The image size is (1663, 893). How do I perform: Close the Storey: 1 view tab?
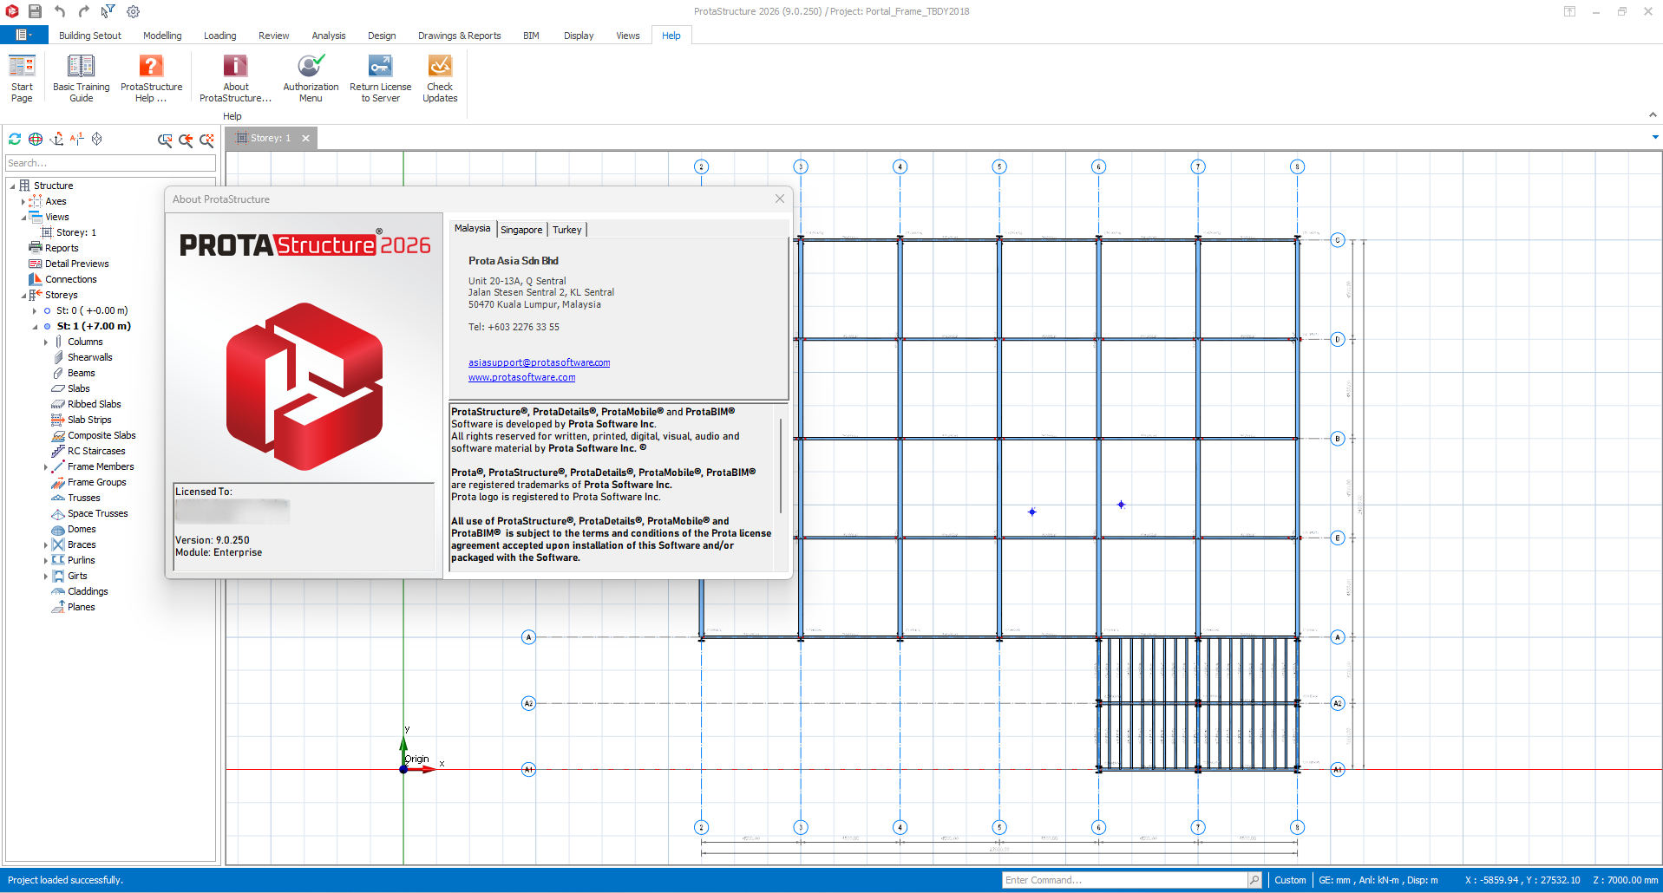(x=305, y=138)
